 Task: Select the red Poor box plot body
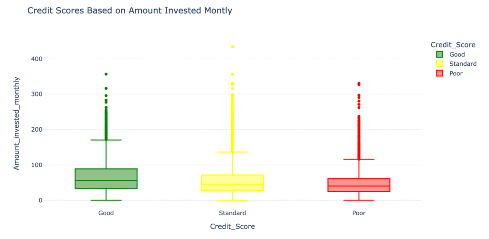359,185
